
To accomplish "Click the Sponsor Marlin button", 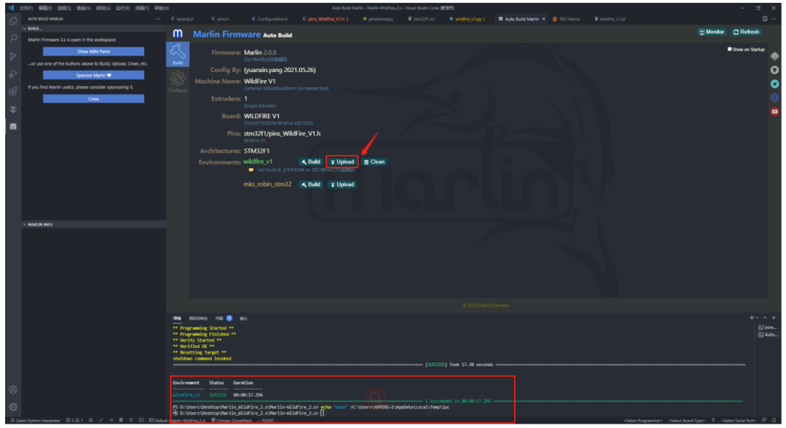I will pyautogui.click(x=93, y=75).
